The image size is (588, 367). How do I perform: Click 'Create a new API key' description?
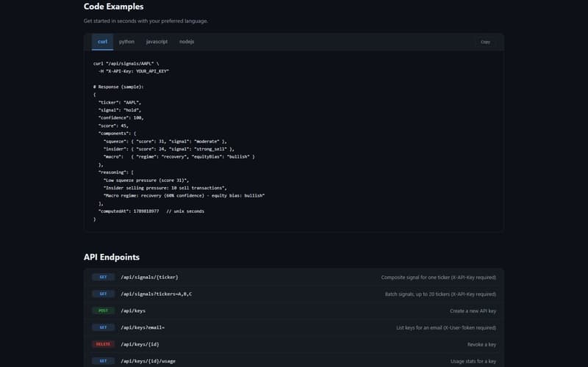(x=473, y=311)
